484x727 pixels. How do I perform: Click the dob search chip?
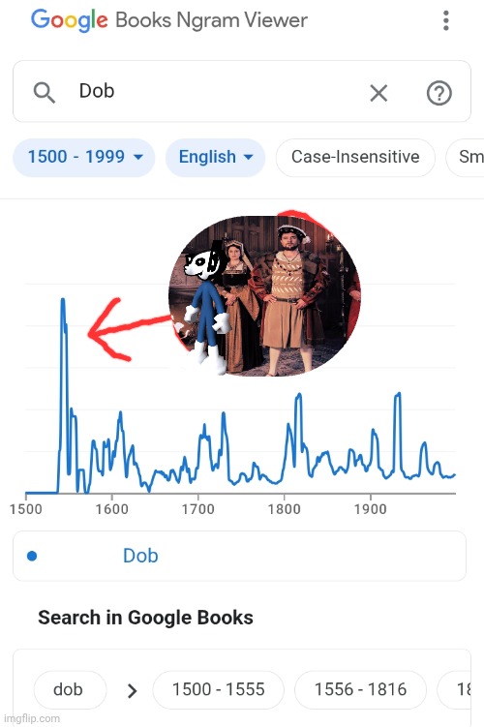(x=70, y=690)
